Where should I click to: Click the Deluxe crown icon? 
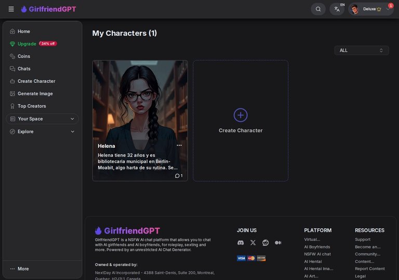(379, 9)
